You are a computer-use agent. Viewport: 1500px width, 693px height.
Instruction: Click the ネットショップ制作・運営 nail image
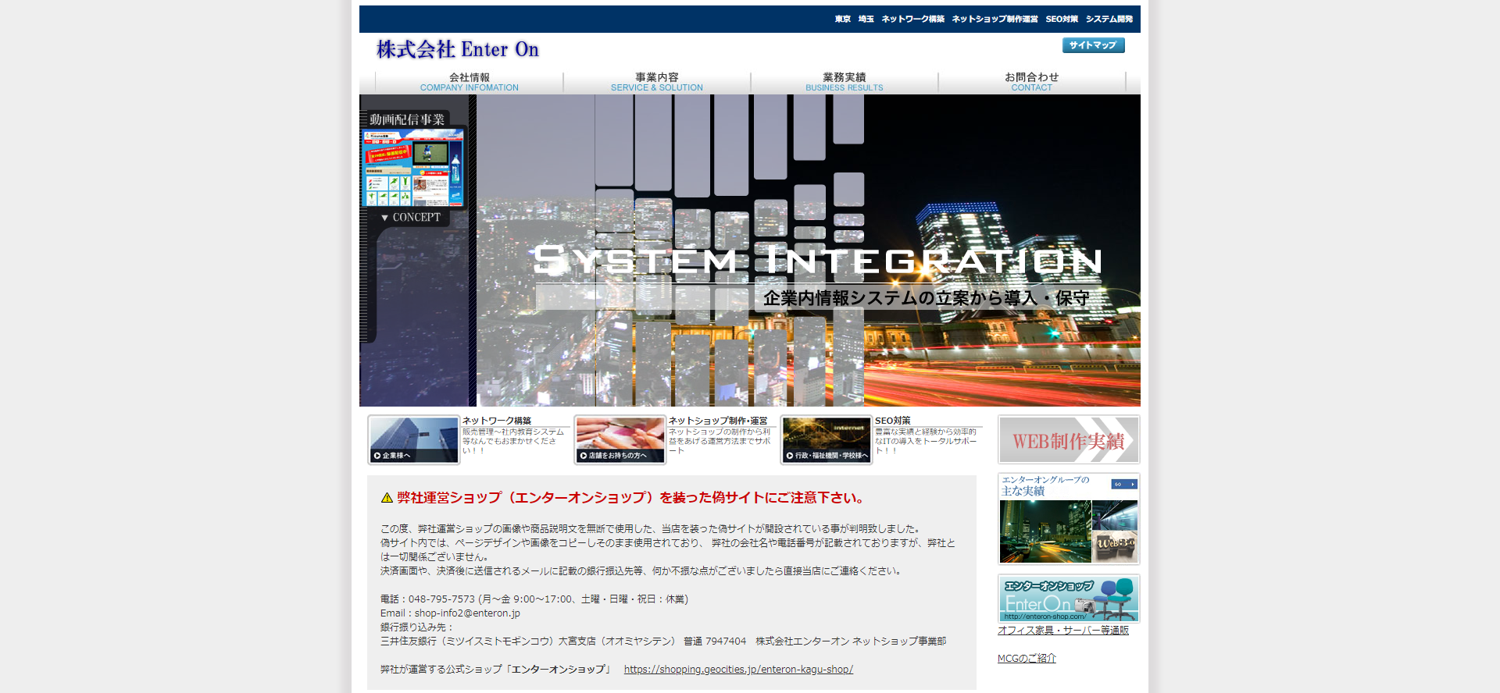pos(620,439)
